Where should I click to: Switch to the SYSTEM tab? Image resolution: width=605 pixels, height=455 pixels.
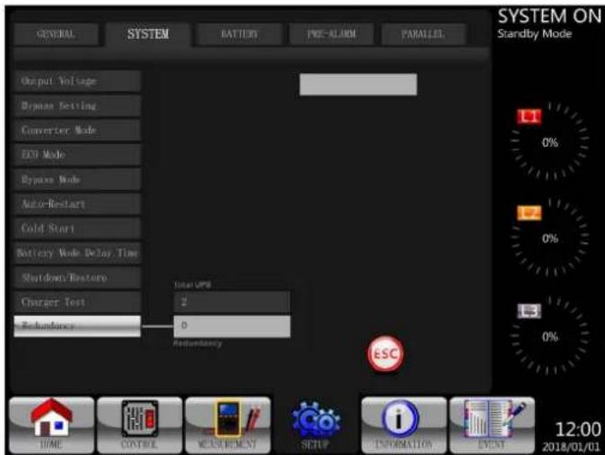[x=148, y=34]
